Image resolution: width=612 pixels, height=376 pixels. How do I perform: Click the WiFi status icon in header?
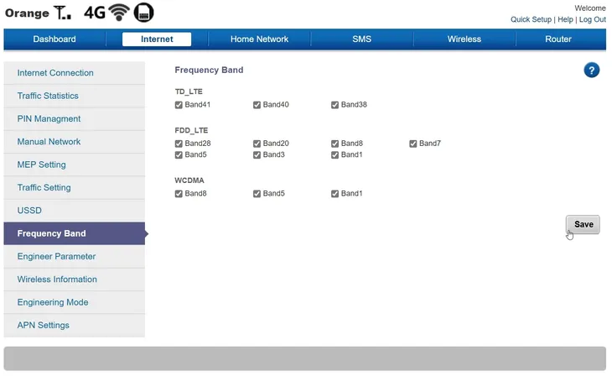(119, 13)
